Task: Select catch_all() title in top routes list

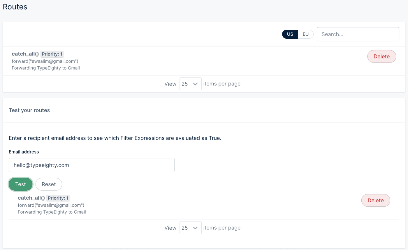Action: click(25, 54)
